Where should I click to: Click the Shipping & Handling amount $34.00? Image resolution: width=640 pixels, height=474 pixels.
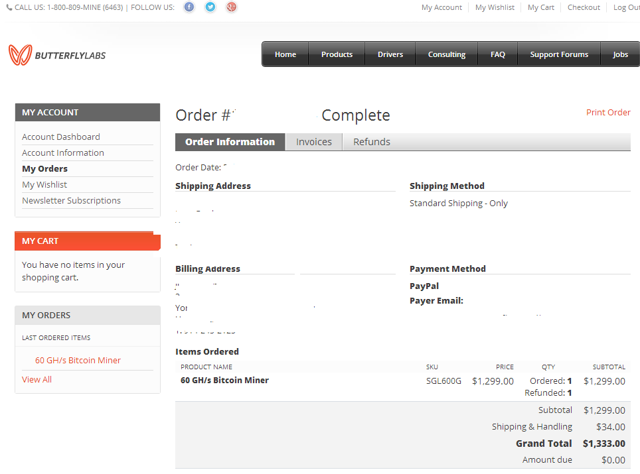pyautogui.click(x=611, y=427)
